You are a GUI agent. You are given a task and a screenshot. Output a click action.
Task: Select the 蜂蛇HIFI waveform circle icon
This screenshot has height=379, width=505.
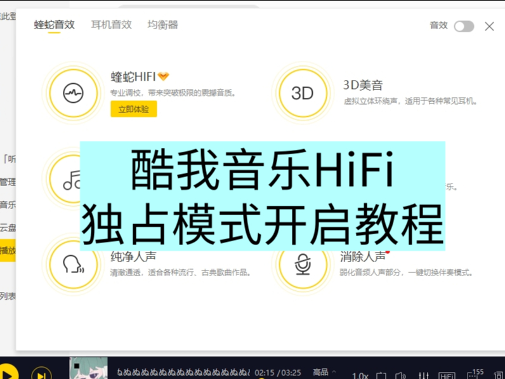pyautogui.click(x=74, y=93)
